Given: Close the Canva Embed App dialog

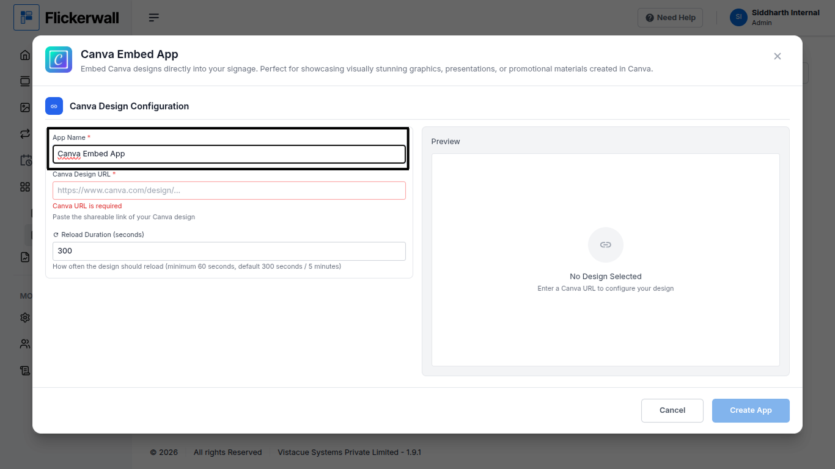Looking at the screenshot, I should coord(778,56).
